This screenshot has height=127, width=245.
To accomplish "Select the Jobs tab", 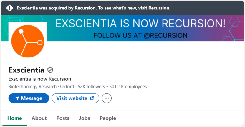I will (x=84, y=118).
